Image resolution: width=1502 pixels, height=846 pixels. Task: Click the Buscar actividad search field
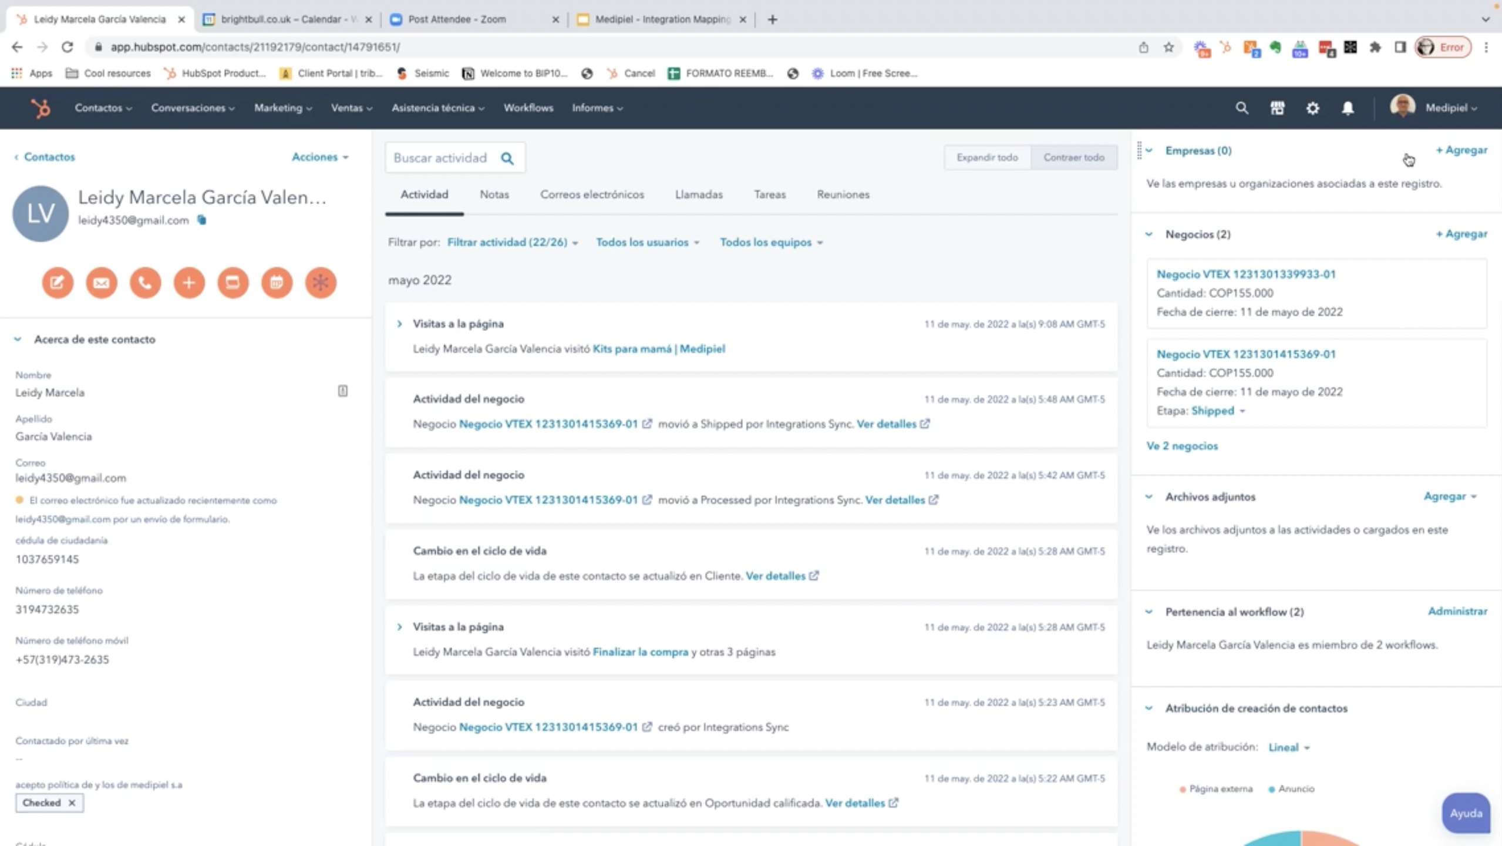click(440, 157)
